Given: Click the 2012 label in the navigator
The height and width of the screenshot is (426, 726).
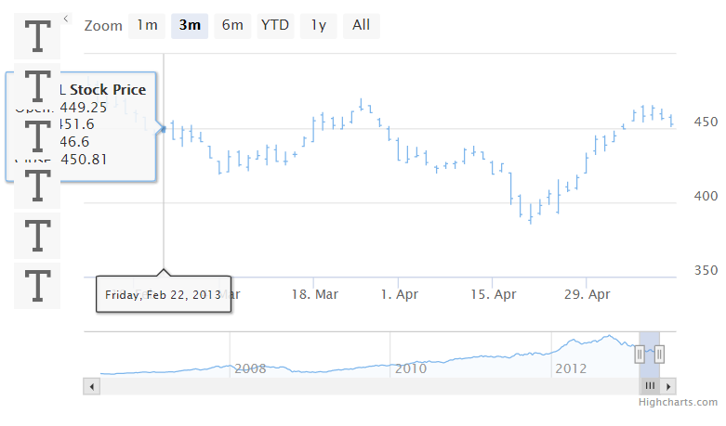Looking at the screenshot, I should [571, 368].
